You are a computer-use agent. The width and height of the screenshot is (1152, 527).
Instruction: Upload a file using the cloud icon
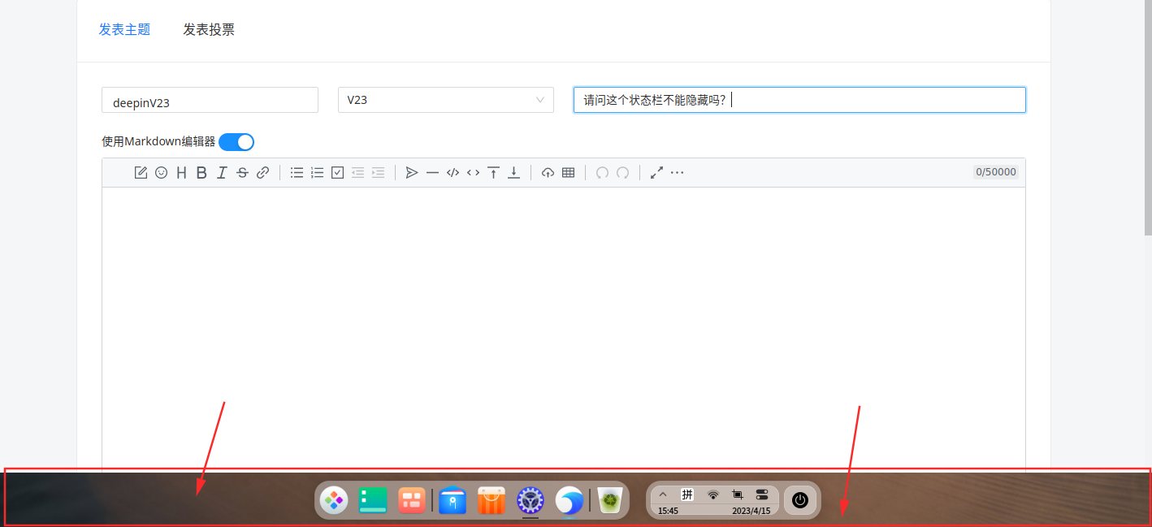pyautogui.click(x=548, y=172)
